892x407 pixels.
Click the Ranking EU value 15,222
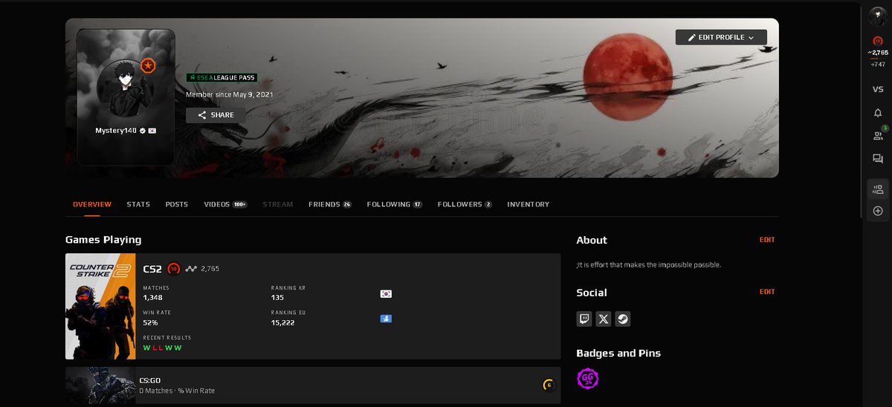coord(283,323)
